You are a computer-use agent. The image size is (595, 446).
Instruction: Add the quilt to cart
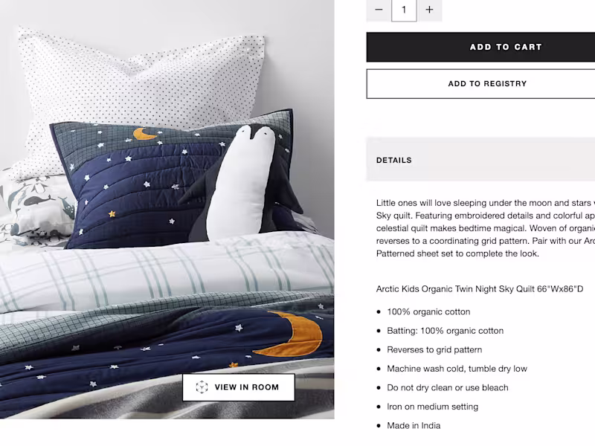click(x=480, y=47)
